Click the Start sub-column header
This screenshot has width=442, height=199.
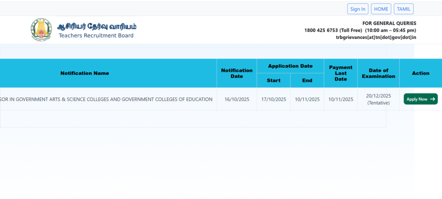(273, 80)
